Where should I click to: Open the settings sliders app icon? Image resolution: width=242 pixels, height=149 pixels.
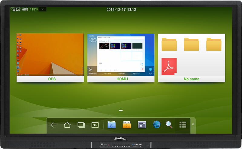click(x=142, y=125)
